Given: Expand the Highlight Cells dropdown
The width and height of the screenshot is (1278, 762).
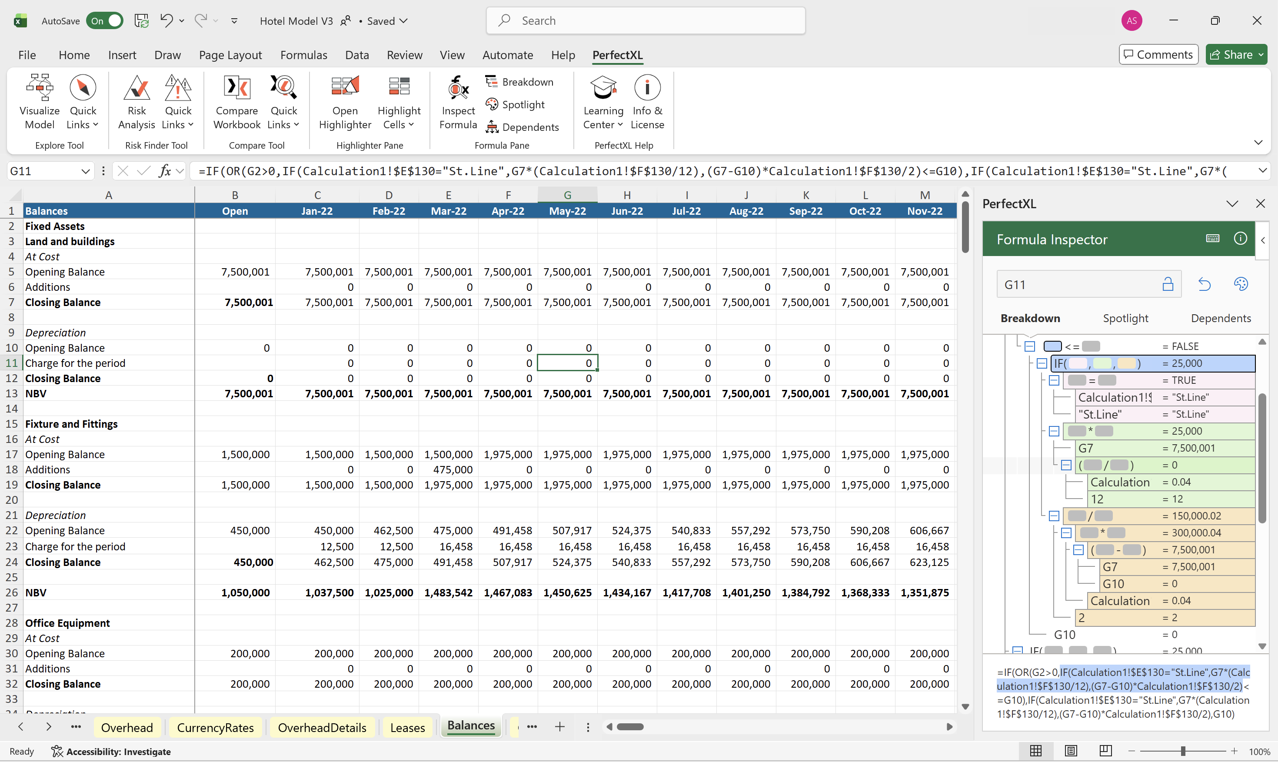Looking at the screenshot, I should coord(399,125).
